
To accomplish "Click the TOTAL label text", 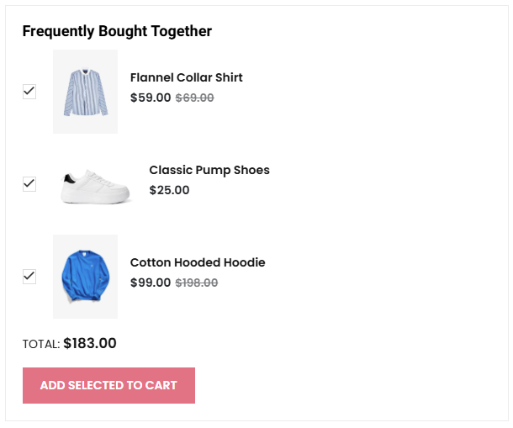I will click(x=41, y=344).
